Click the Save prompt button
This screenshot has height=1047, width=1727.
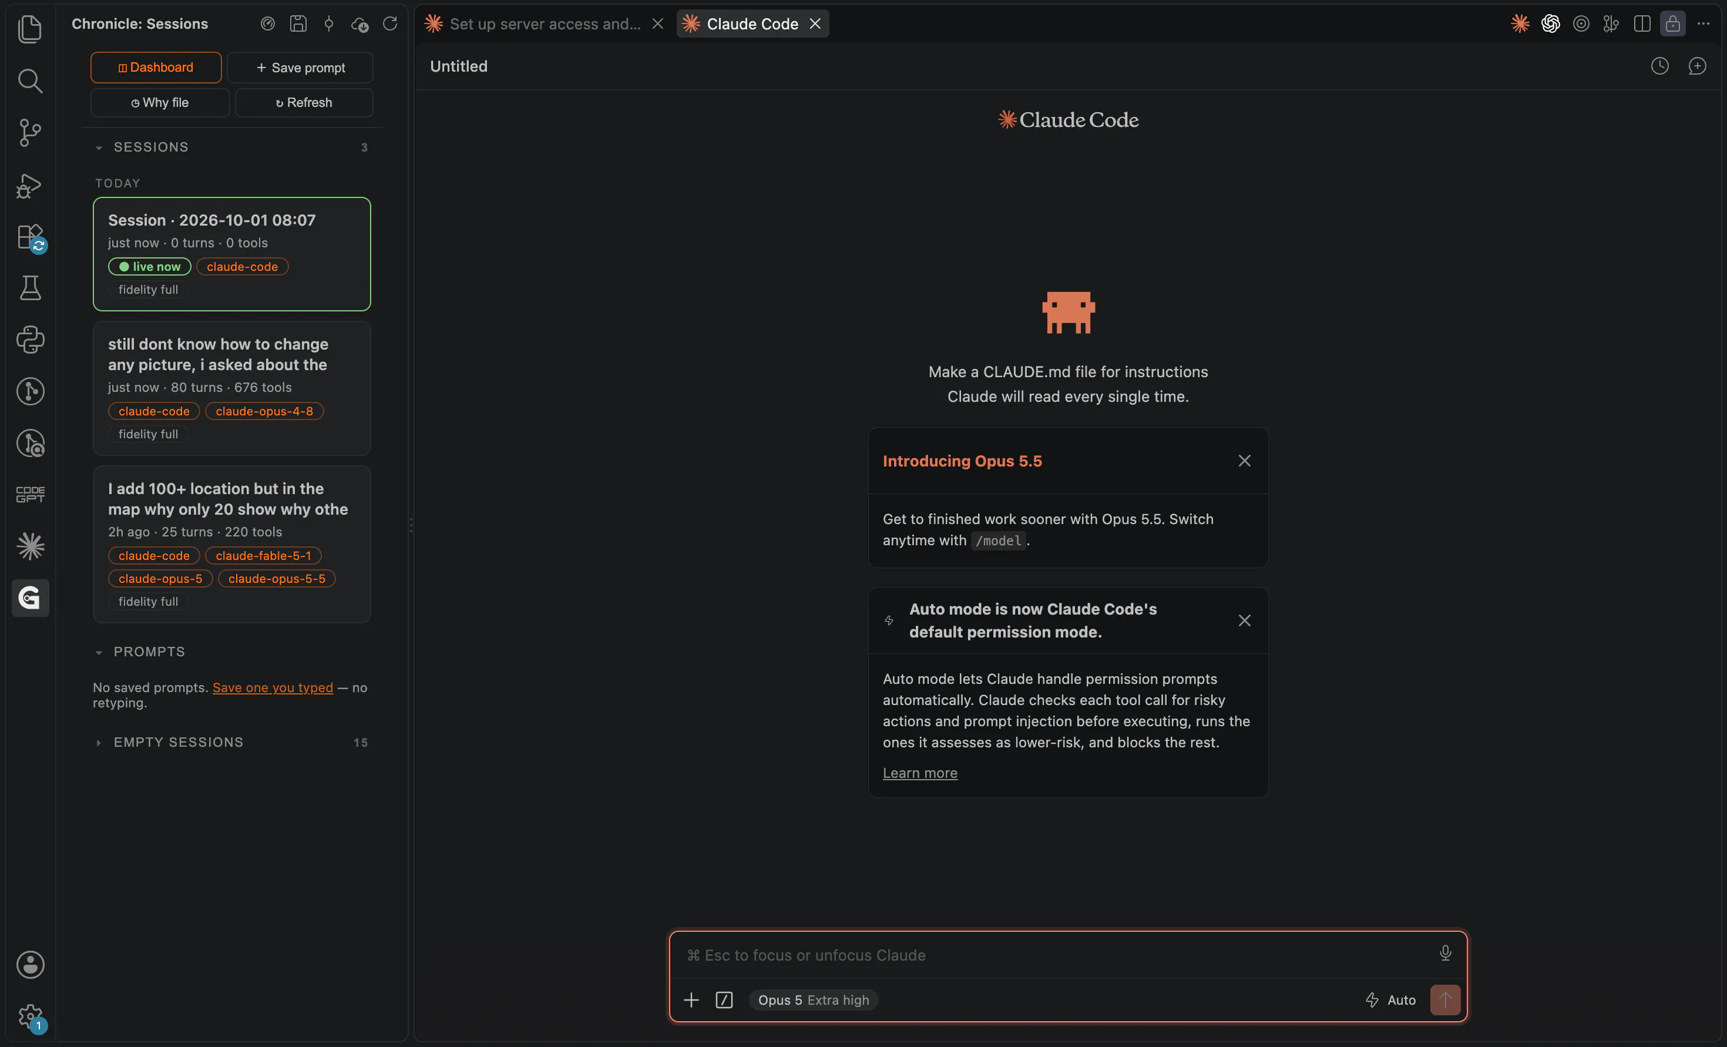[300, 68]
